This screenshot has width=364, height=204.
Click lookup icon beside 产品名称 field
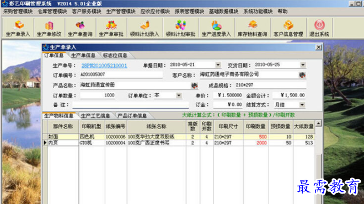(x=194, y=85)
